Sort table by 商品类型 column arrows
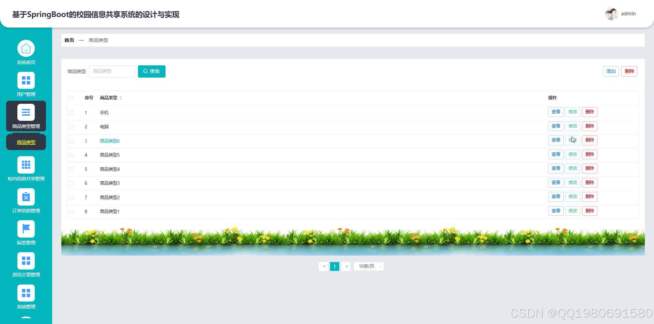The image size is (654, 324). point(121,98)
